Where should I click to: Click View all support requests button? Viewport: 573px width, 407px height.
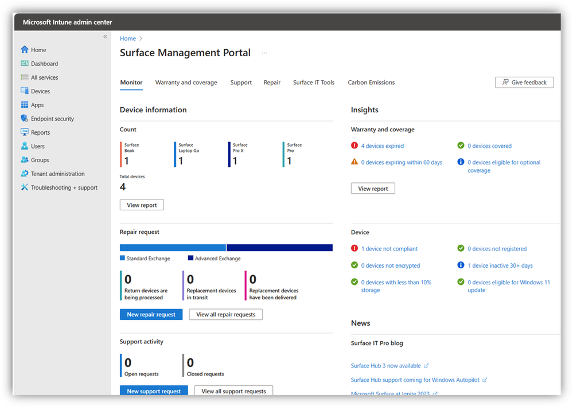[x=234, y=390]
